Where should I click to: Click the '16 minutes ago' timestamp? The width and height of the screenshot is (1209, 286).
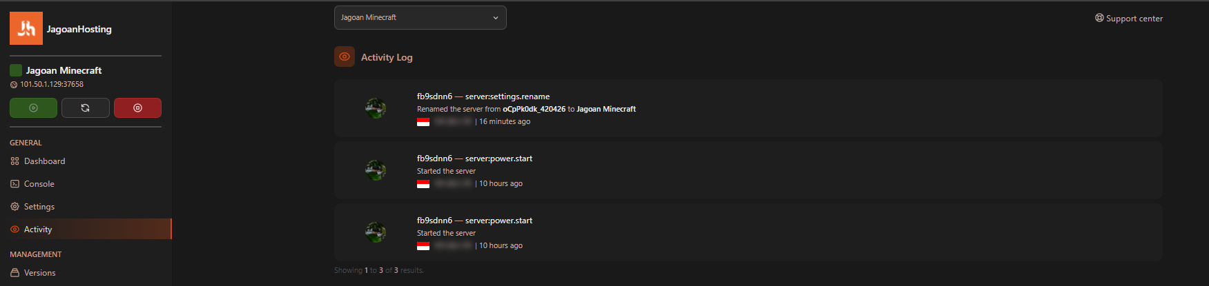(x=505, y=121)
